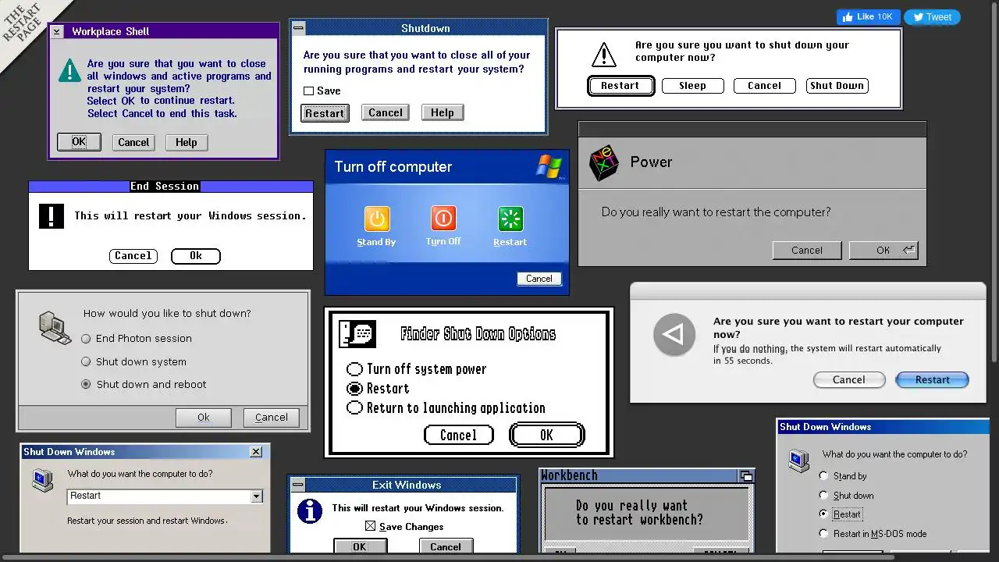The height and width of the screenshot is (562, 999).
Task: Click Restart button in Shutdown dialog
Action: pos(325,113)
